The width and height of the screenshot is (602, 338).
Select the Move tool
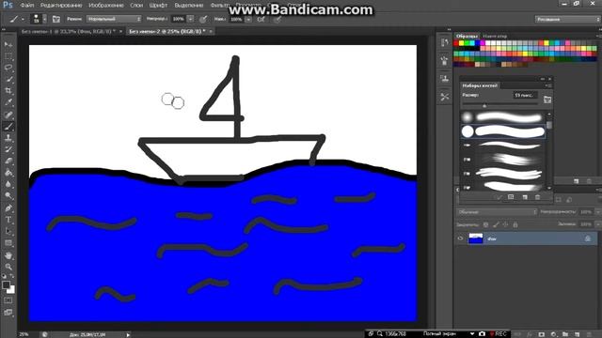pos(8,45)
